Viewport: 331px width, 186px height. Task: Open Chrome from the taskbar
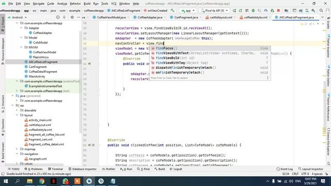[x=41, y=181]
